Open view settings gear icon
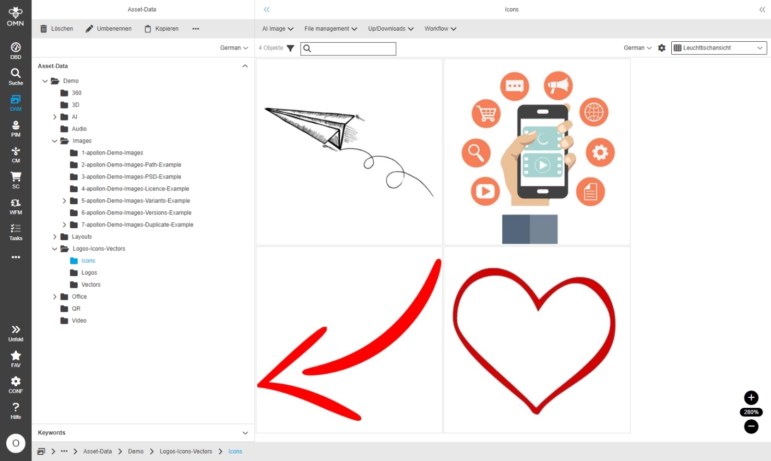Image resolution: width=771 pixels, height=461 pixels. pyautogui.click(x=662, y=48)
